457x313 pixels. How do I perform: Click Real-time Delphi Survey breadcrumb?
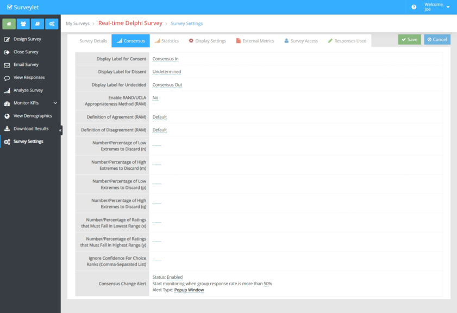[x=130, y=23]
